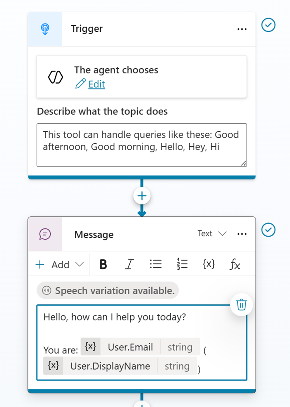The image size is (290, 407).
Task: Open the Message node more options menu
Action: tap(242, 234)
